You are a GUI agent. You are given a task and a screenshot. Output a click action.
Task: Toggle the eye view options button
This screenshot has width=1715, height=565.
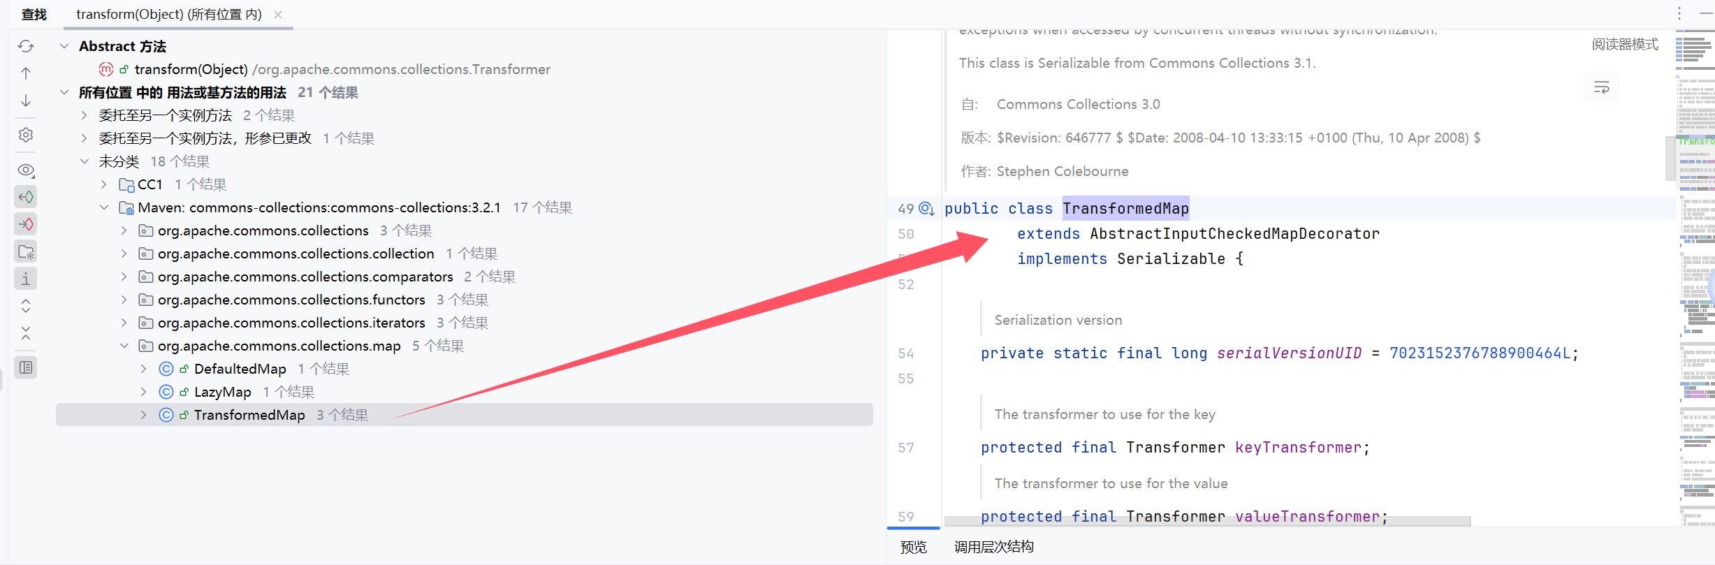pos(26,170)
